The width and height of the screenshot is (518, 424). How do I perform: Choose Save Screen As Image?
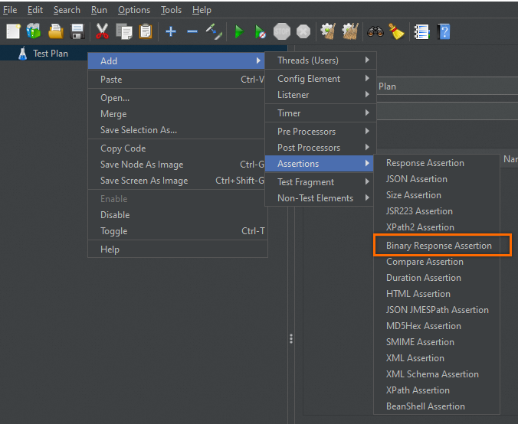pos(178,181)
